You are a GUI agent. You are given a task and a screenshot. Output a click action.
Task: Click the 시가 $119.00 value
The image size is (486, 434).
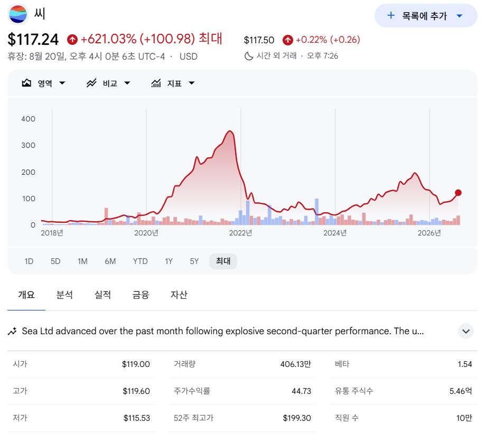tap(136, 364)
